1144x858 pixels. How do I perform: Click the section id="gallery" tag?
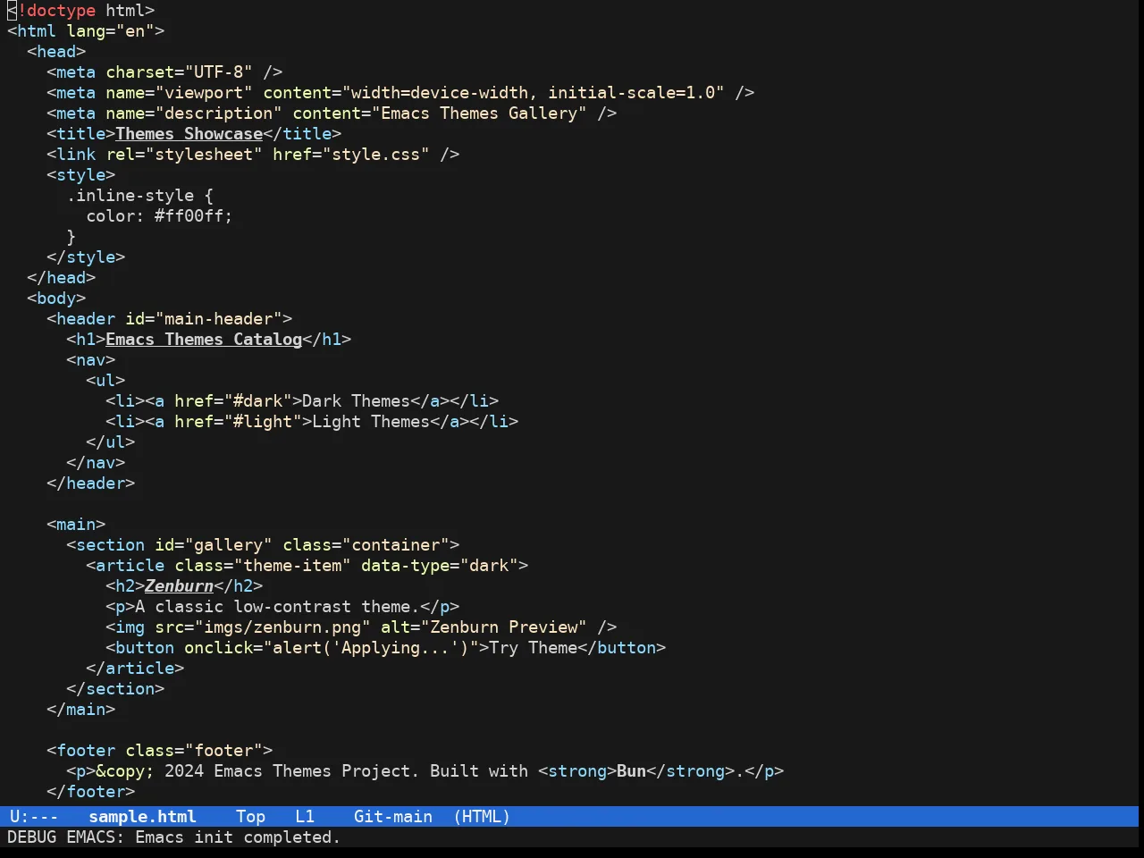263,544
